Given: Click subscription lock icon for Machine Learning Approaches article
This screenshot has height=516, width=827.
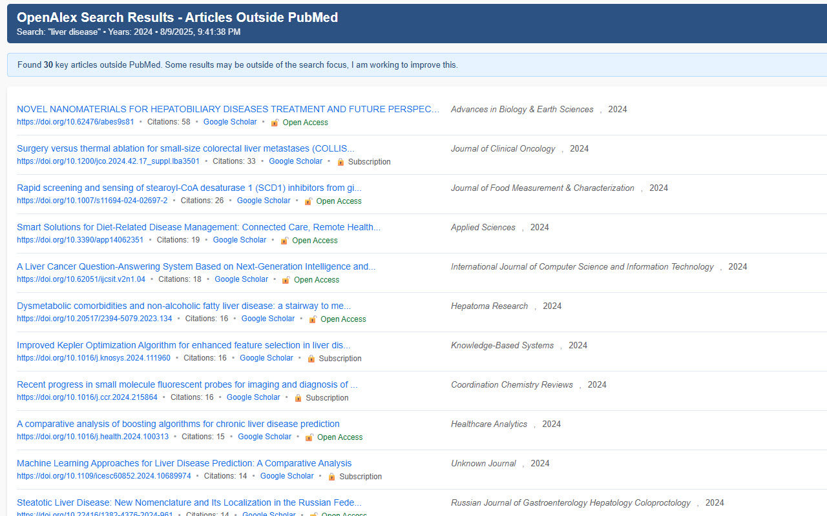Looking at the screenshot, I should [331, 477].
